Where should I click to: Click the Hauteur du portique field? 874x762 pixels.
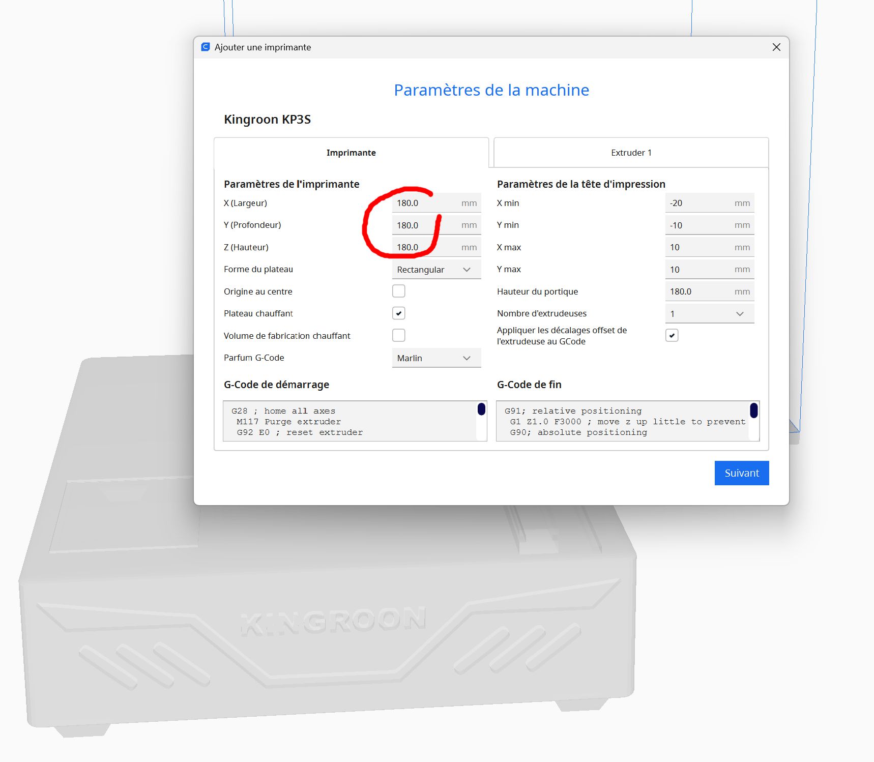coord(710,291)
